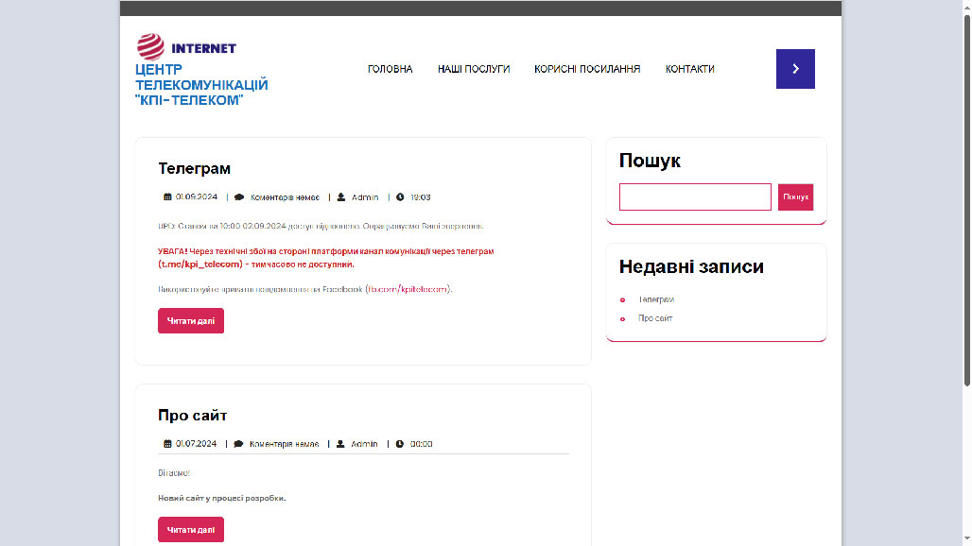
Task: Click comment bubble icon in the Телеграм post
Action: pyautogui.click(x=239, y=197)
